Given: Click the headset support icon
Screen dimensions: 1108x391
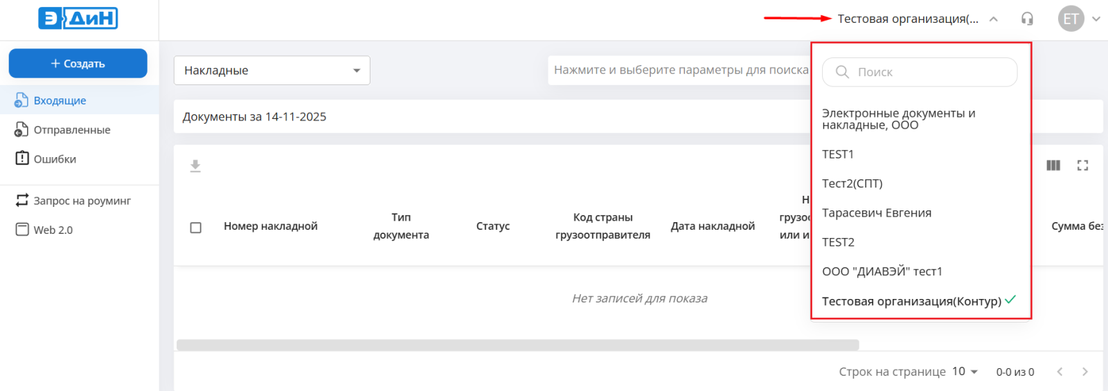Looking at the screenshot, I should click(1027, 19).
